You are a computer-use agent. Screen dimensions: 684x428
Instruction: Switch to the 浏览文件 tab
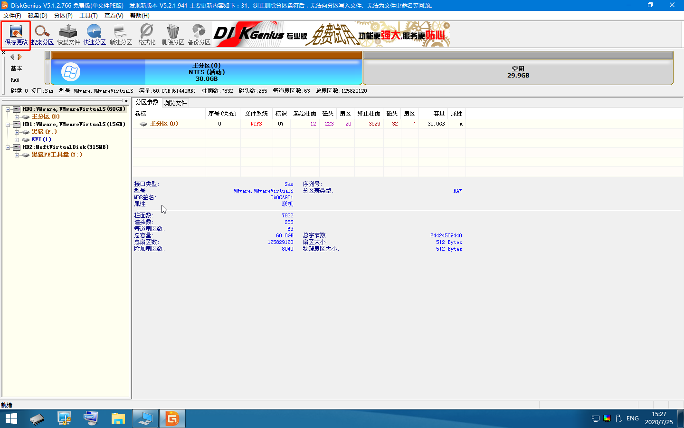click(175, 103)
